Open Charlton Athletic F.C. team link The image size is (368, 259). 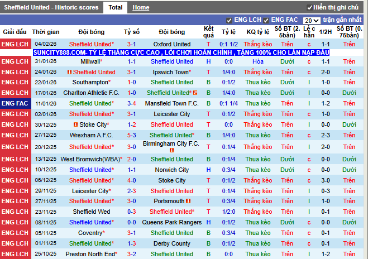pyautogui.click(x=91, y=93)
